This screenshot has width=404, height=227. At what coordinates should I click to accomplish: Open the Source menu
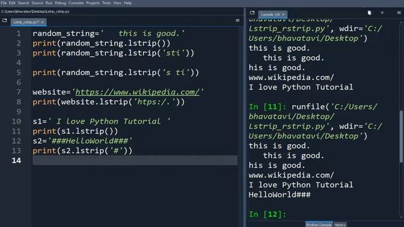tap(37, 3)
